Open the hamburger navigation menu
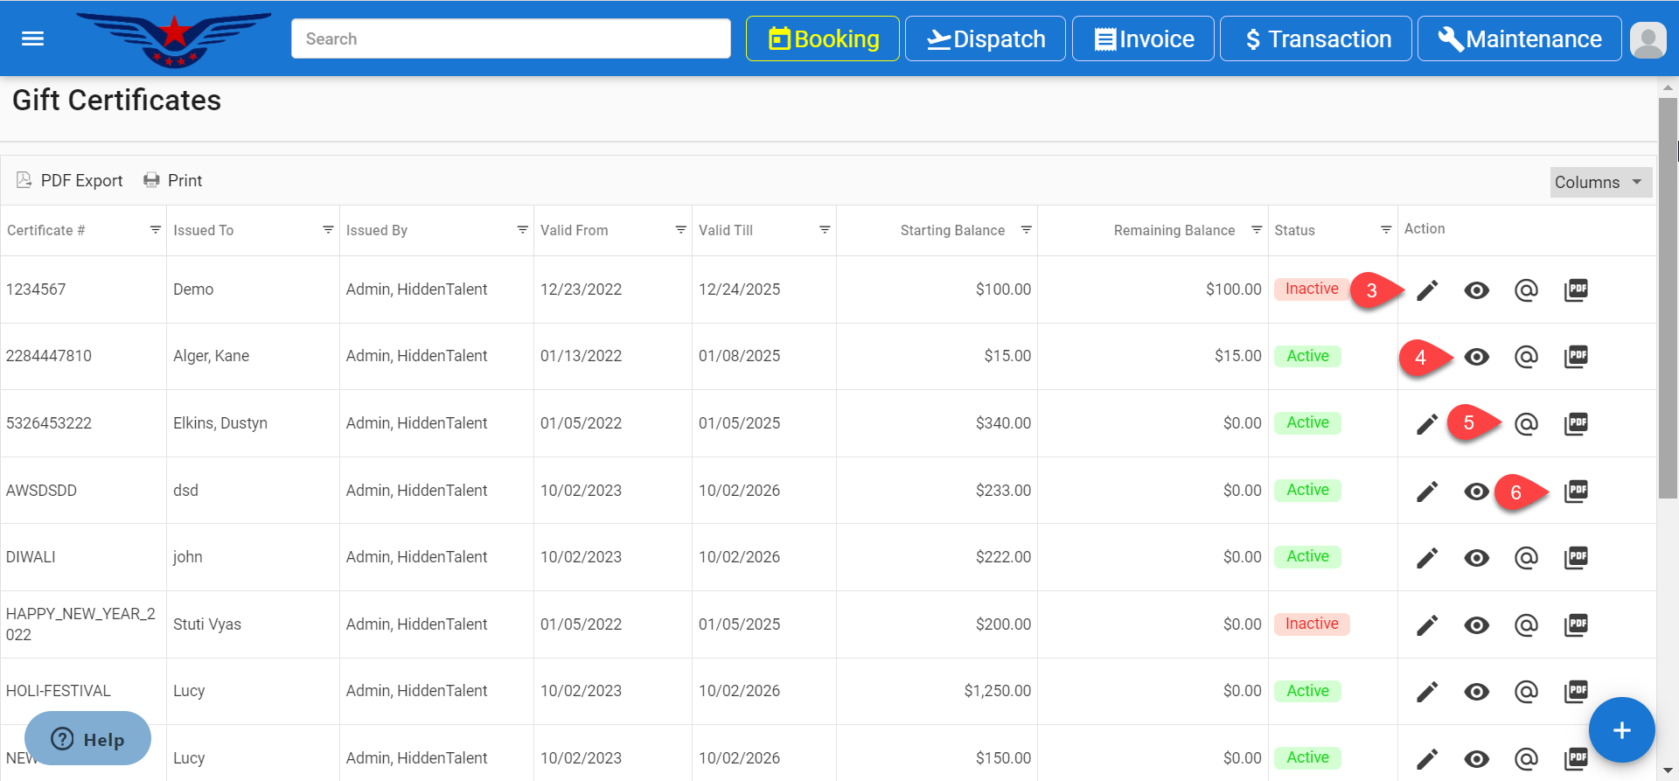The height and width of the screenshot is (781, 1679). pos(32,38)
